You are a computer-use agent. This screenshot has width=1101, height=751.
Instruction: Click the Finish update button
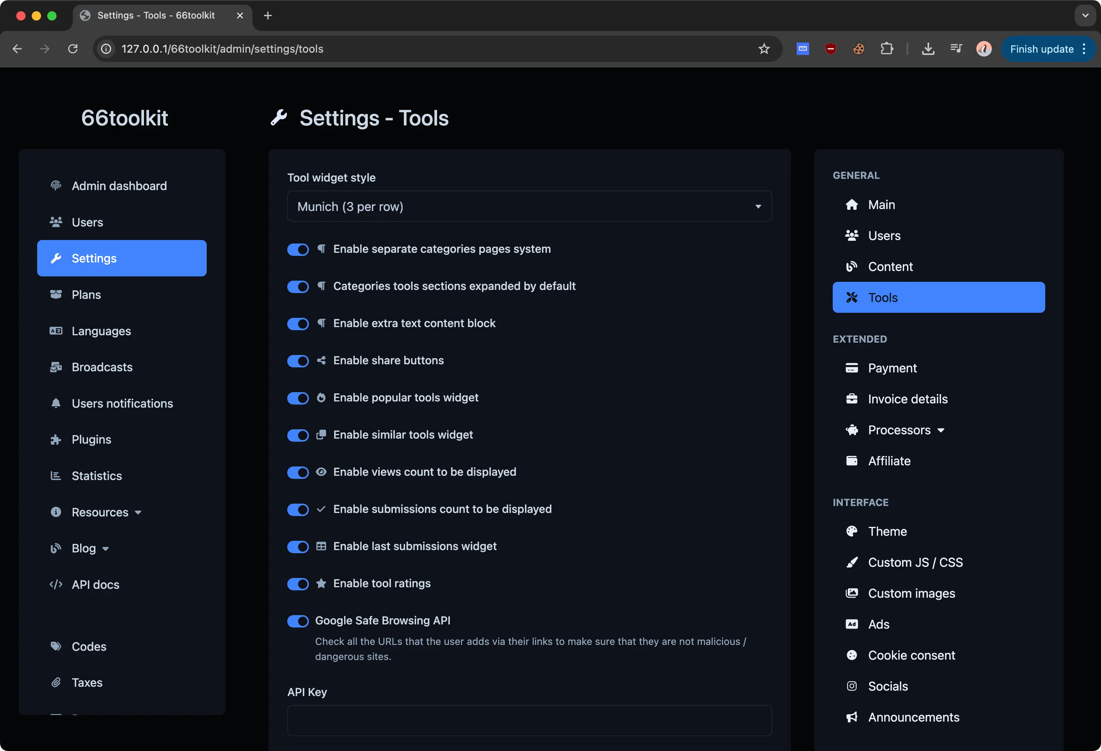pos(1041,49)
